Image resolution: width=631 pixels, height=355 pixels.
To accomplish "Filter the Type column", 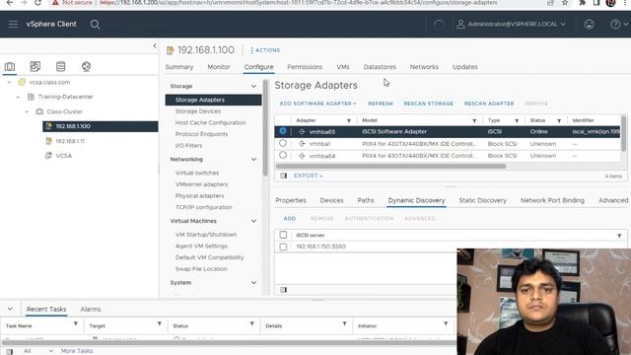I will click(517, 120).
